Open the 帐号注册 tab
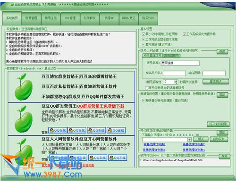Image resolution: width=236 pixels, height=181 pixels. click(x=51, y=18)
